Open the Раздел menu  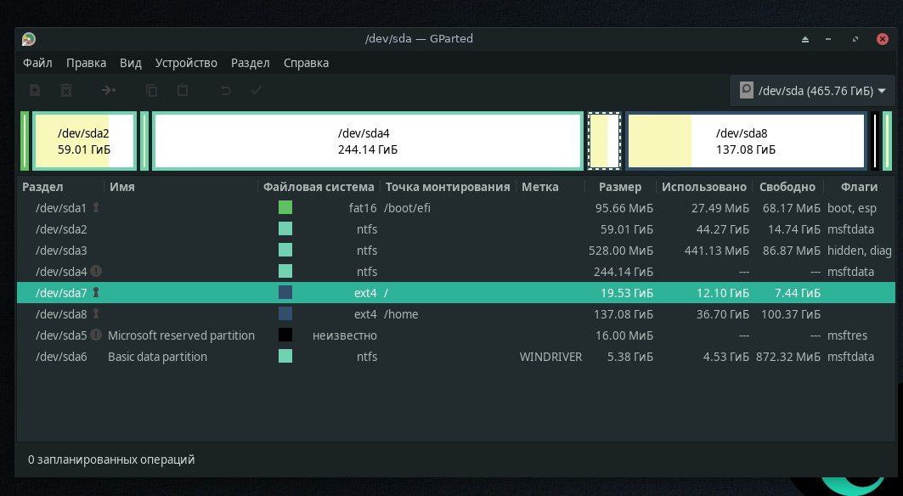click(x=250, y=63)
